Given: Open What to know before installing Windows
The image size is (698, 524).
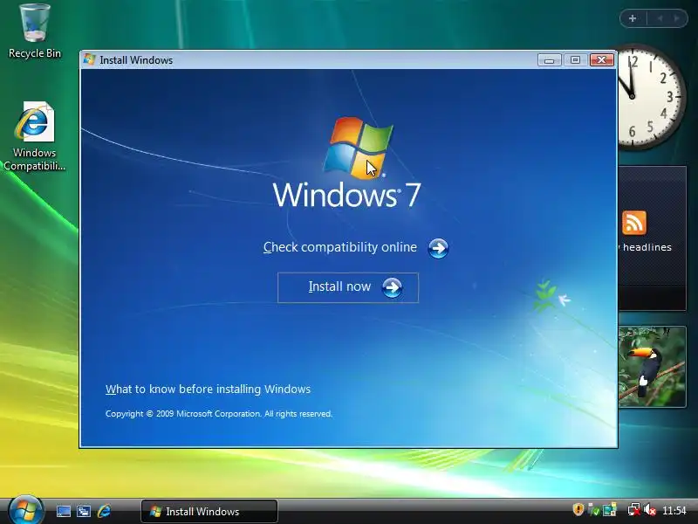Looking at the screenshot, I should click(x=208, y=389).
